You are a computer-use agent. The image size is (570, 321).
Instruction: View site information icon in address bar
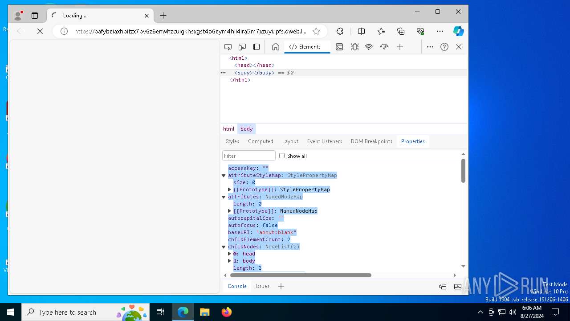click(x=64, y=31)
